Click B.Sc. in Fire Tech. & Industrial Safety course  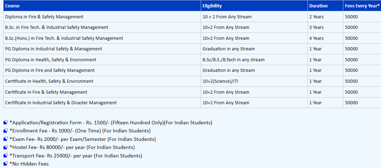56,27
